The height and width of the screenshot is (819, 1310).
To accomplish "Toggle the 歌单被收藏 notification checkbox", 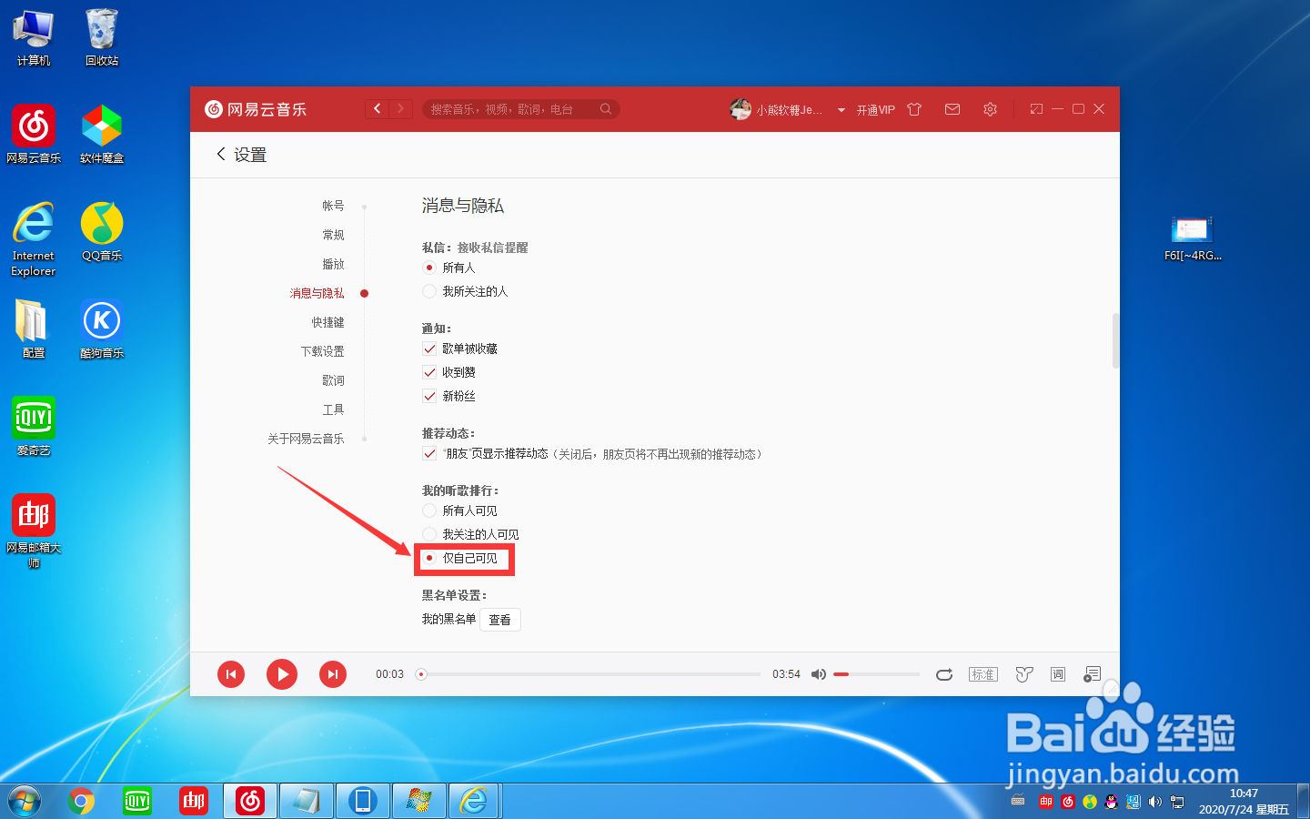I will (429, 349).
